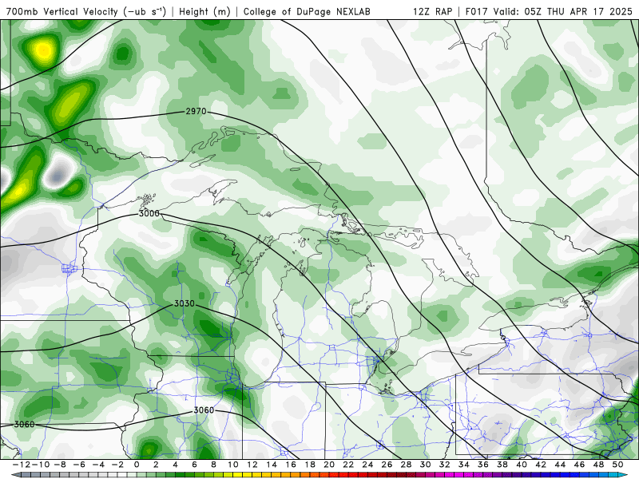Click the 26 colorbar value
The width and height of the screenshot is (639, 479).
pyautogui.click(x=387, y=465)
